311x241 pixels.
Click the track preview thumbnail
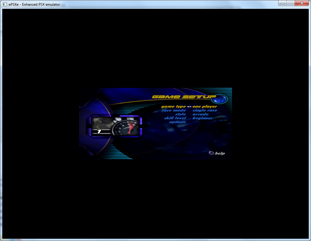102,123
